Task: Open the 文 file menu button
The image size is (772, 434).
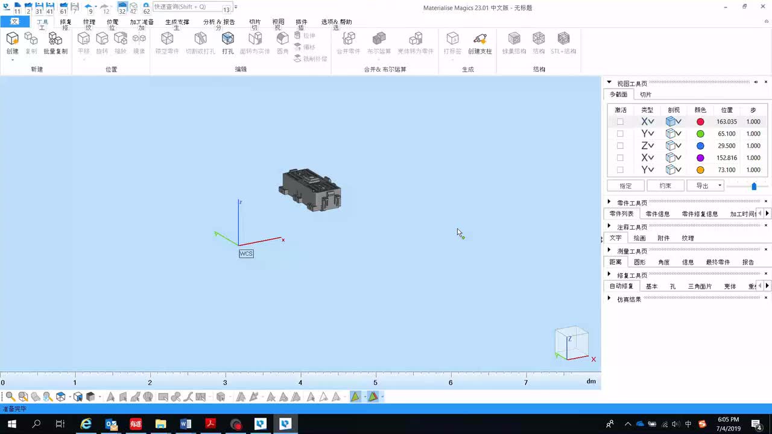Action: [15, 22]
